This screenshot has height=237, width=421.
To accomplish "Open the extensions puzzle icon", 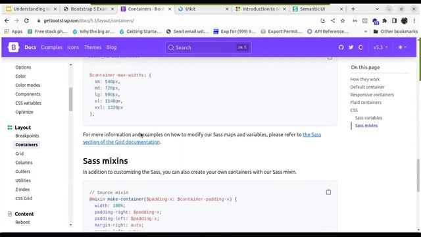I will [x=384, y=20].
